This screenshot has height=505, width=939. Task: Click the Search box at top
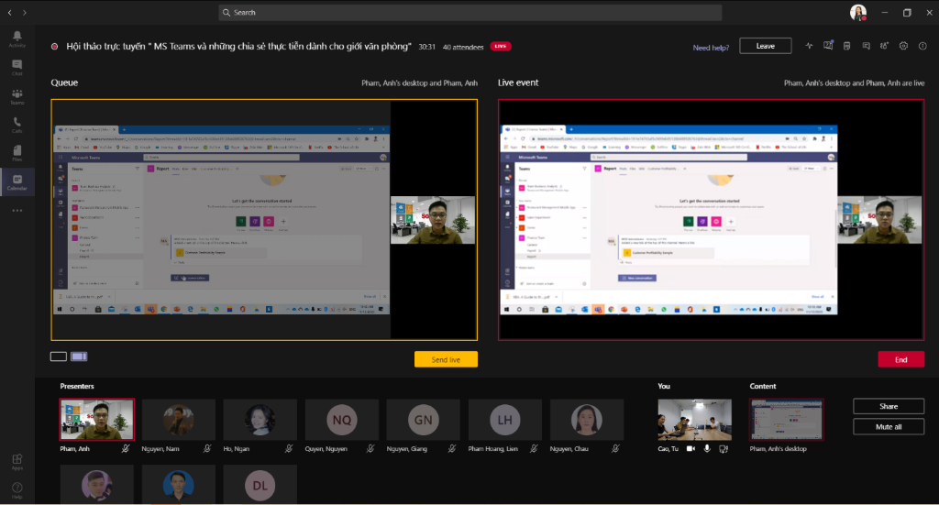470,13
